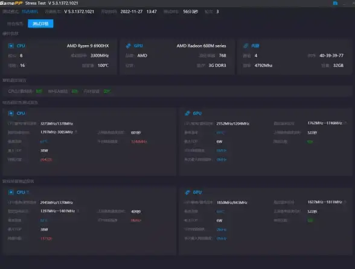355x269 pixels.
Task: Click the memory capacity 32GB
Action: click(338, 66)
